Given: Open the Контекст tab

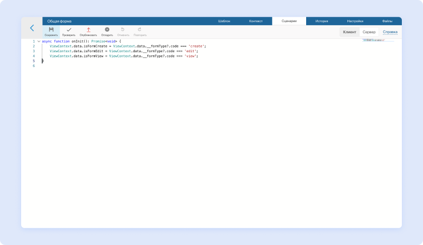Looking at the screenshot, I should point(255,21).
